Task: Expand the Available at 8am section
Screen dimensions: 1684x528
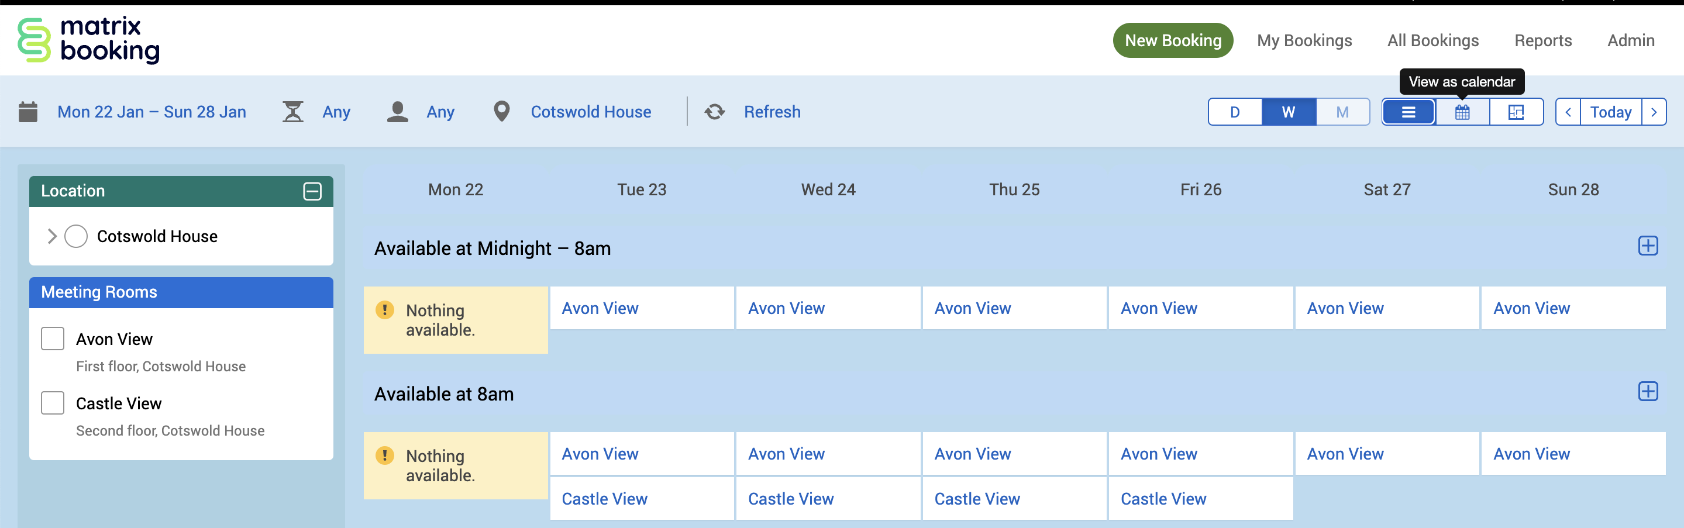Action: pyautogui.click(x=1647, y=391)
